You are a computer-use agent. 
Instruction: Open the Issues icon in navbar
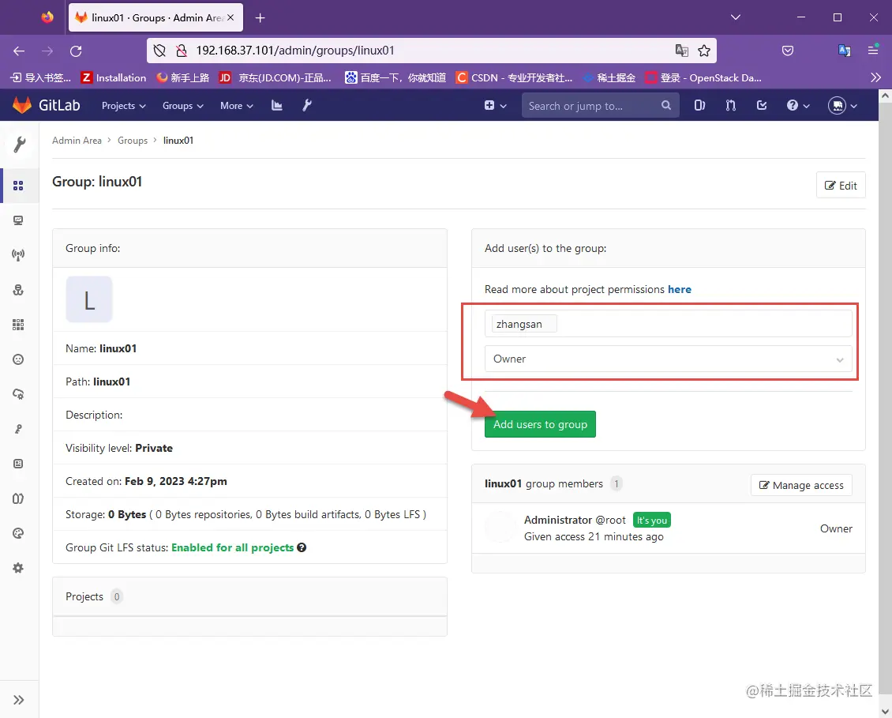pyautogui.click(x=699, y=105)
